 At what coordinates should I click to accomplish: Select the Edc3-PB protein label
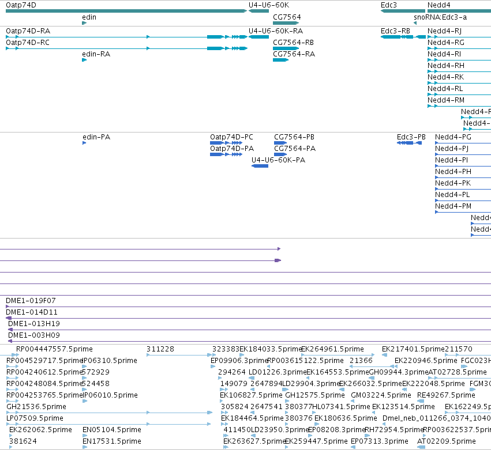click(411, 137)
